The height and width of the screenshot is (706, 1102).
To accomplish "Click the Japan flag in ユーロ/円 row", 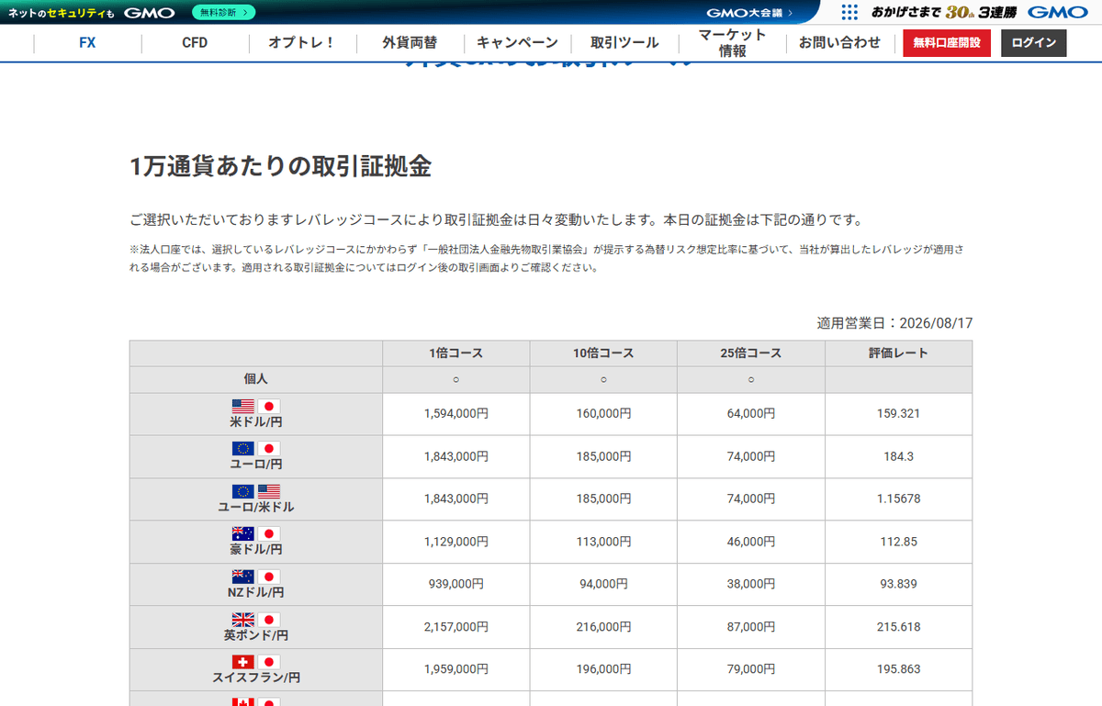I will pos(268,449).
